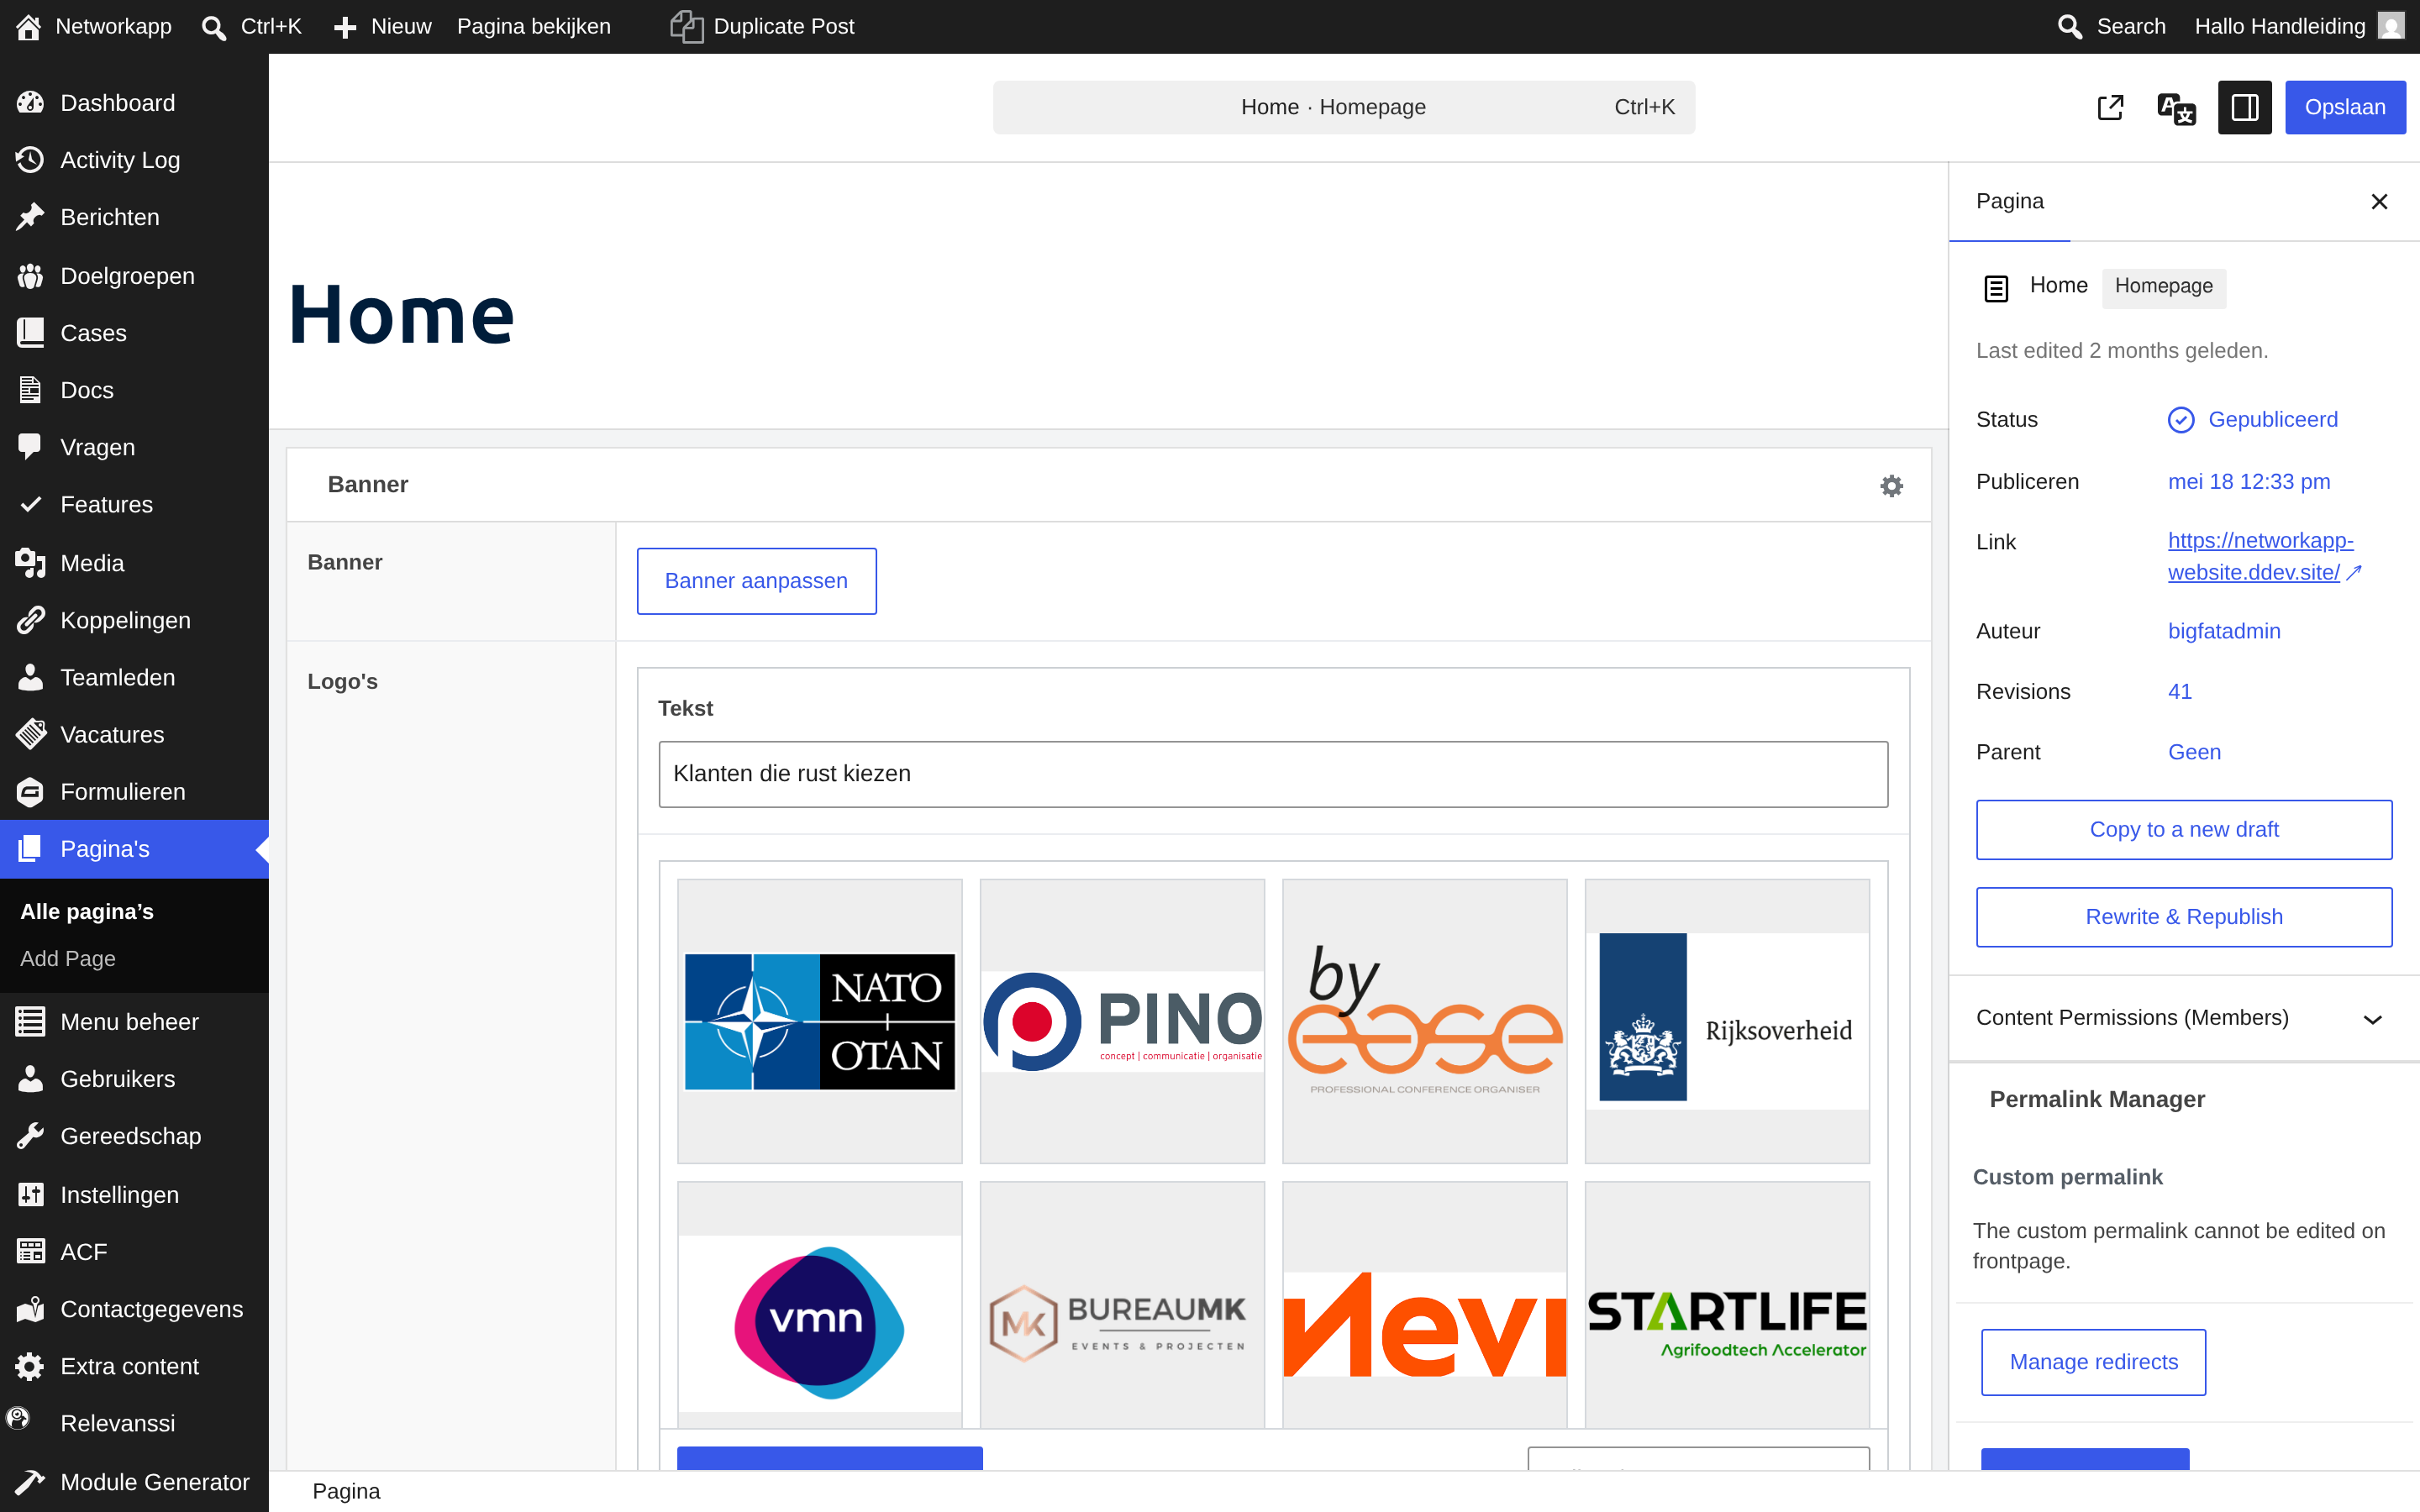
Task: Open Ctrl+K command search in admin bar
Action: pos(252,26)
